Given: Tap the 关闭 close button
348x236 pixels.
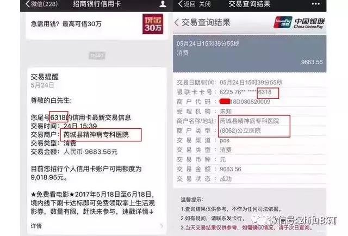Looking at the screenshot, I should click(204, 4).
